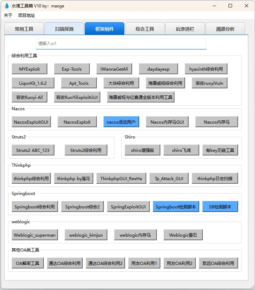Launch 若依Ruoyi-All

29,97
